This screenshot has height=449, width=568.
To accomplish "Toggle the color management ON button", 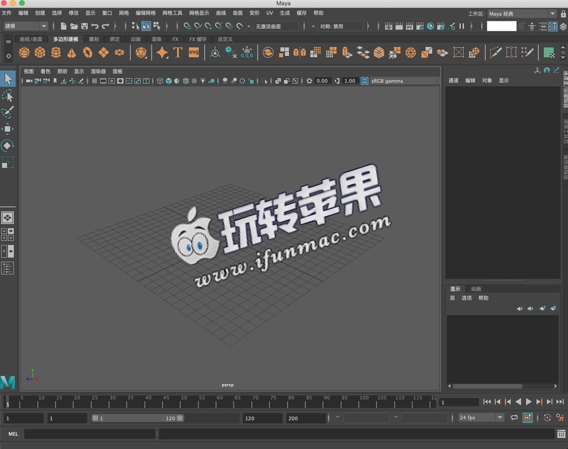I will click(x=364, y=81).
